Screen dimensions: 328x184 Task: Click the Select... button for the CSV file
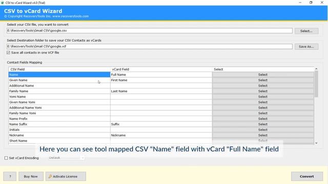coord(306,31)
